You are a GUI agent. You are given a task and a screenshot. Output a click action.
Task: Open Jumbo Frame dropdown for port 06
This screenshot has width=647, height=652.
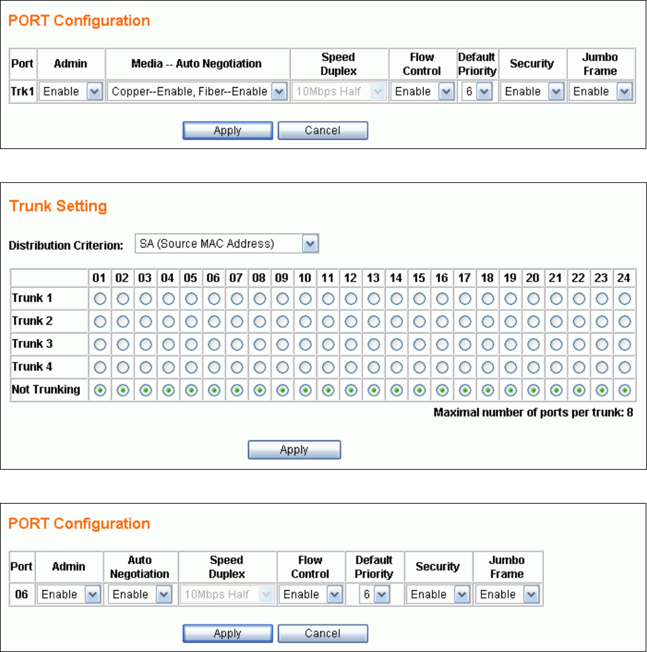tap(507, 595)
